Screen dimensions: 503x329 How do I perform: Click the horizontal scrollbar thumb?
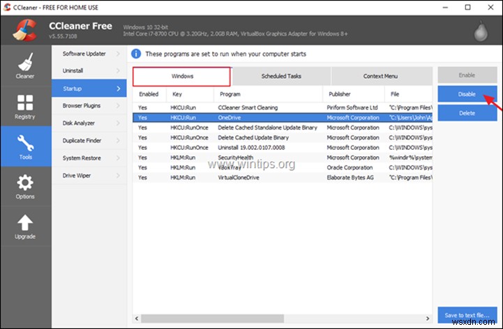(213, 319)
